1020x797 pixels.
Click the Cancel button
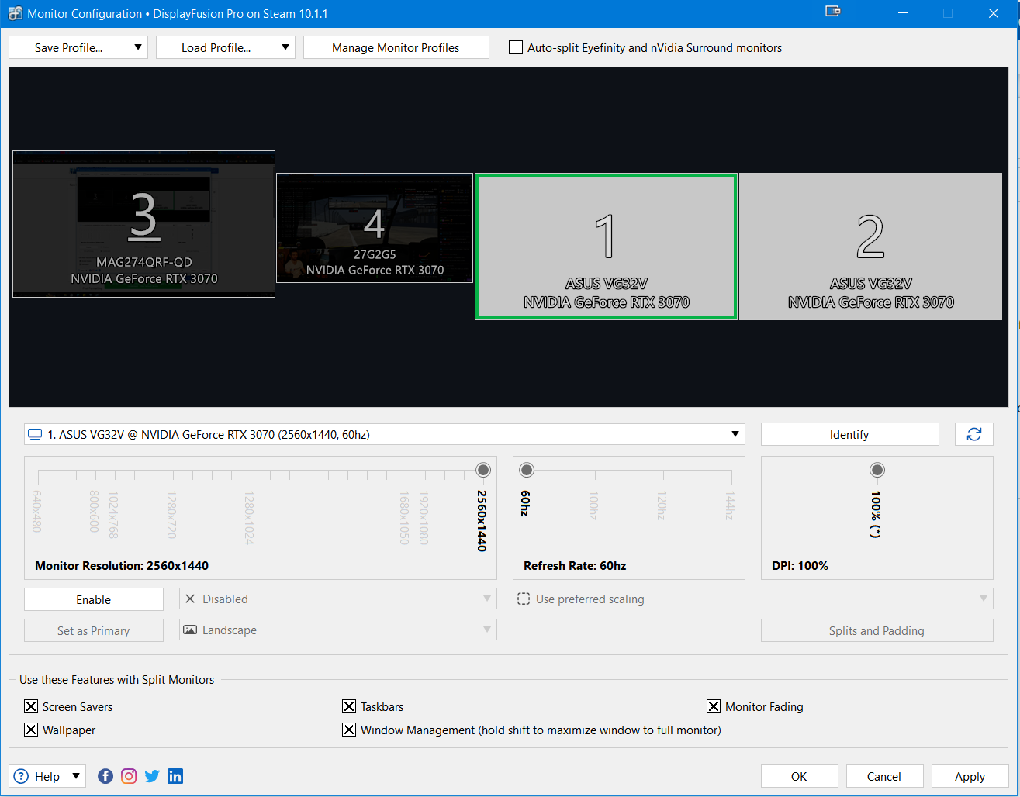coord(885,776)
